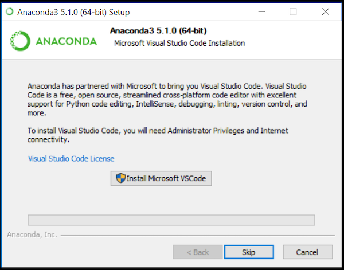344x270 pixels.
Task: Click the bold Anaconda3 5.1.0 (64-bit) heading
Action: point(158,31)
